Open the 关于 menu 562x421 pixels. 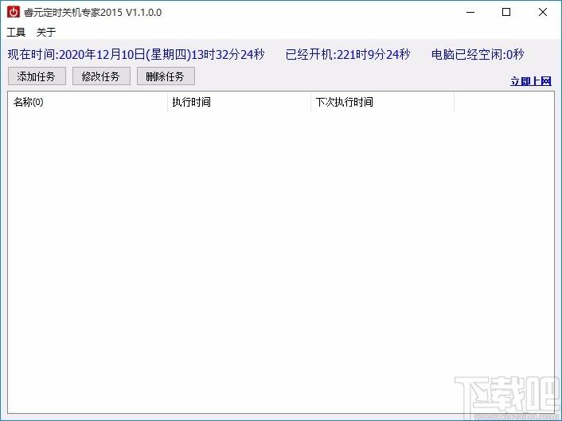pyautogui.click(x=46, y=33)
